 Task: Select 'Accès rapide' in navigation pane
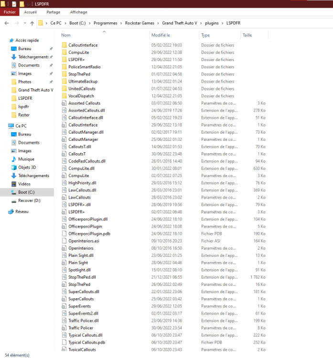pos(27,41)
